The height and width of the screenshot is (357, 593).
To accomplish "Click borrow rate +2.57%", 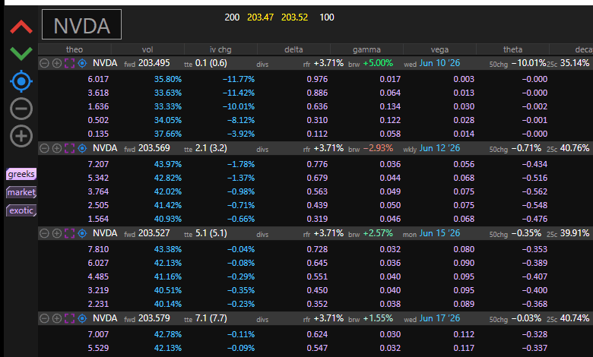I will click(378, 233).
